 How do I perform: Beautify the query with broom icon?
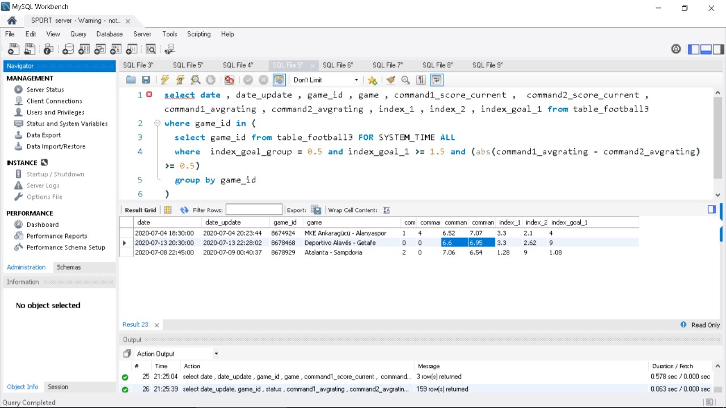tap(390, 80)
